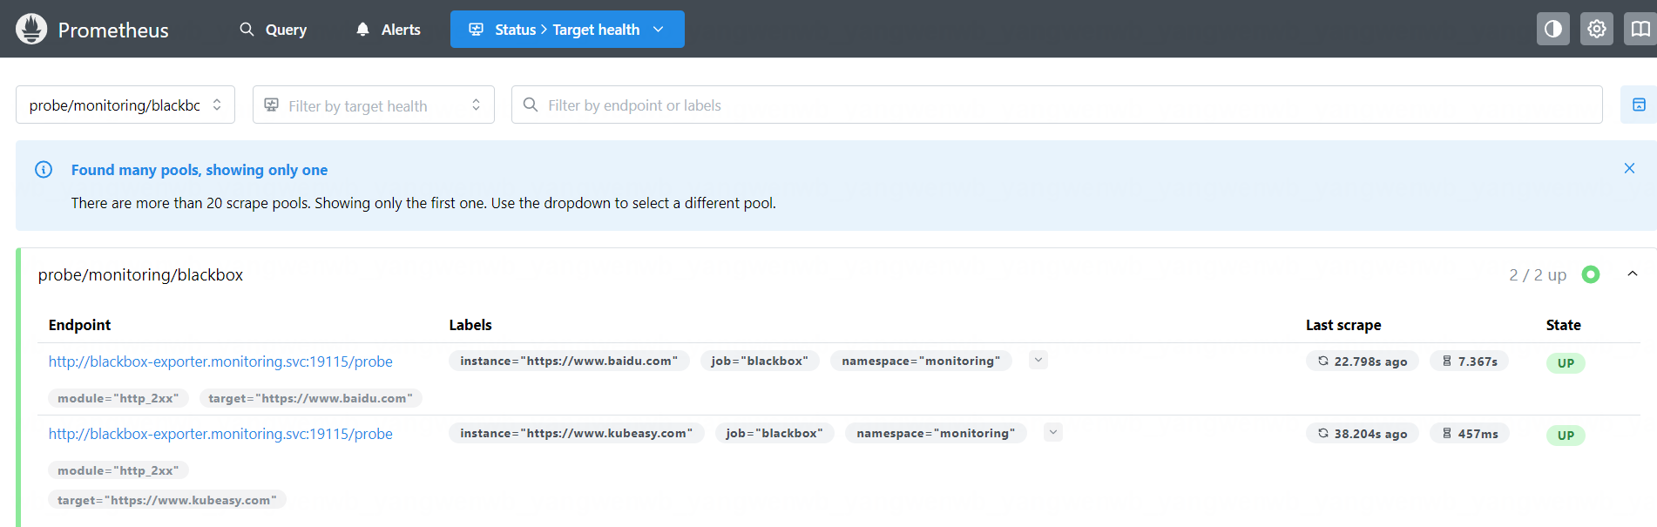Open the settings gear icon
1657x527 pixels.
tap(1596, 29)
